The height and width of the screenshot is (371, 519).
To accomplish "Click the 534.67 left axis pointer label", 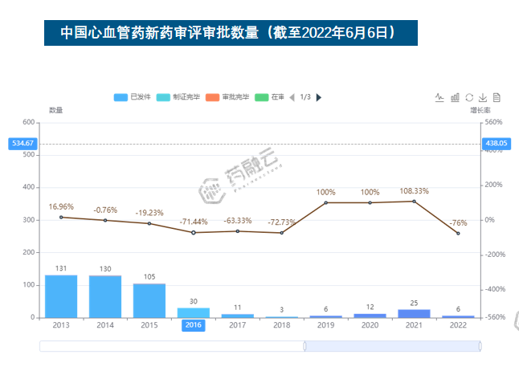I will click(22, 144).
